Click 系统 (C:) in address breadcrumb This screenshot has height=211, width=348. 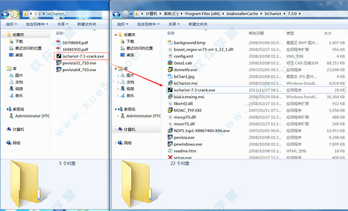tap(171, 14)
